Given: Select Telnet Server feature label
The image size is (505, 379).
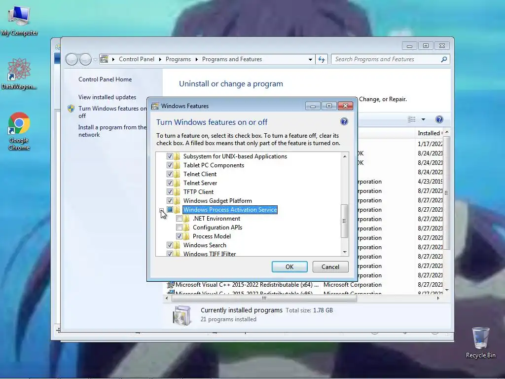Looking at the screenshot, I should click(x=200, y=183).
